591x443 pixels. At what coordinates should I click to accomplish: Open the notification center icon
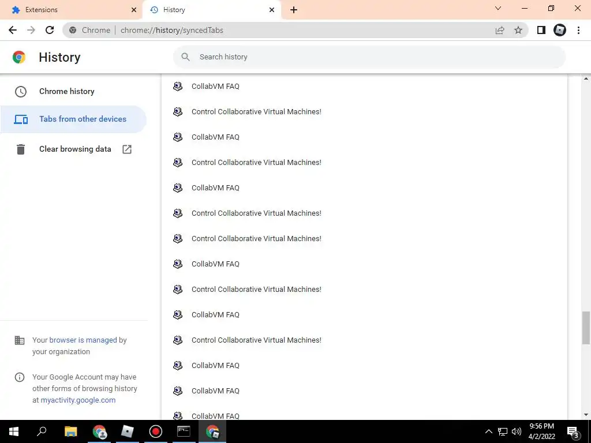point(573,431)
